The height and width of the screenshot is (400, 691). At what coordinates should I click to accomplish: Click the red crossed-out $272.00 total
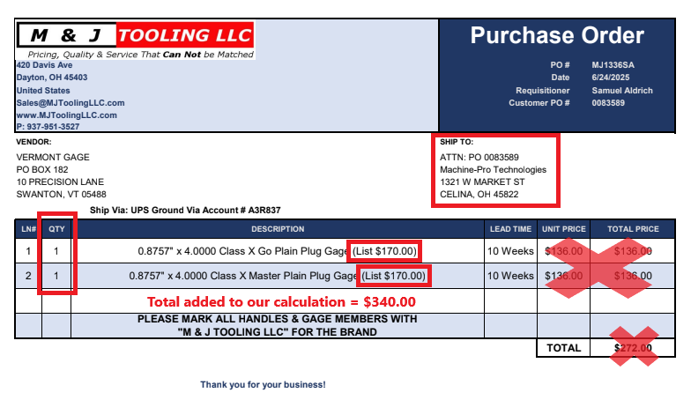coord(635,348)
